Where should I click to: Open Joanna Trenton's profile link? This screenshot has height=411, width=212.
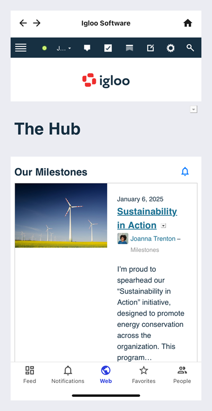pyautogui.click(x=153, y=239)
